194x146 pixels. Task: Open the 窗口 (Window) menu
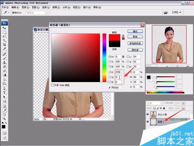point(87,7)
